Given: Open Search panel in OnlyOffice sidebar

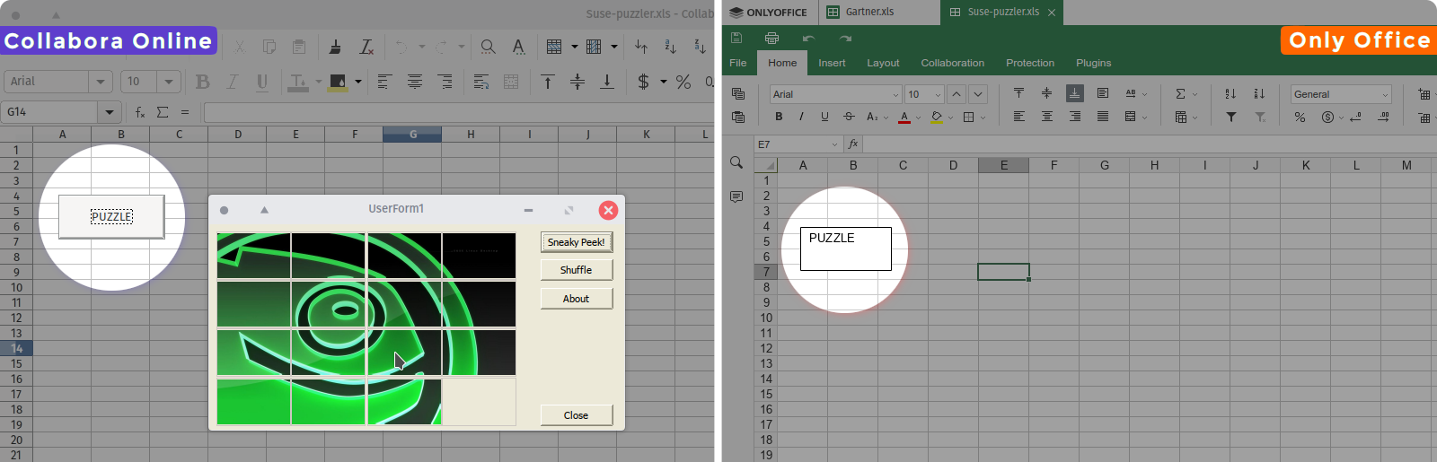Looking at the screenshot, I should [x=736, y=162].
